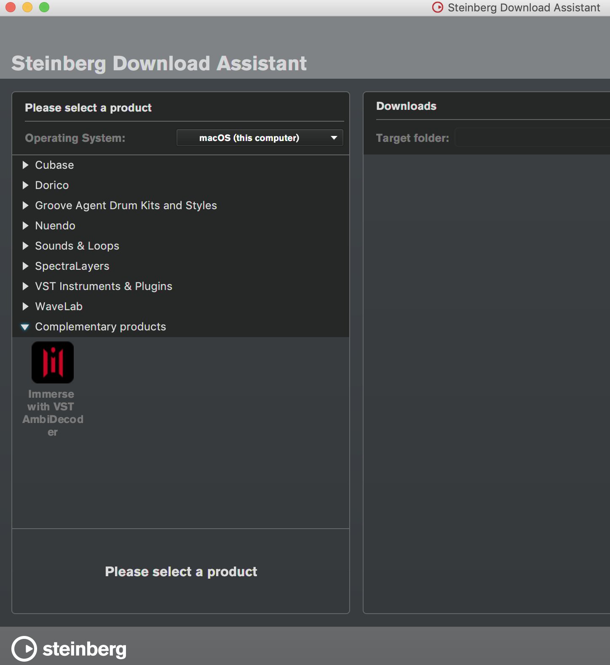Select the SpectraLayers tree row
610x665 pixels.
(x=181, y=266)
